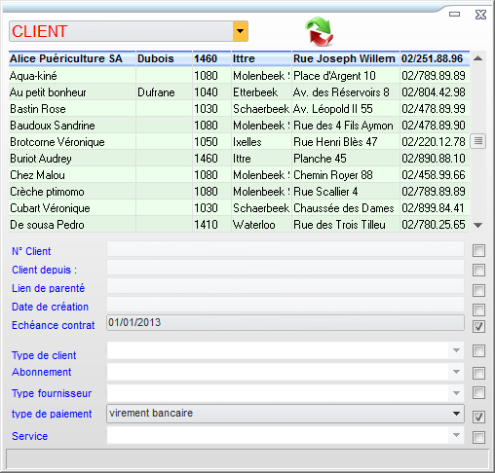Viewport: 495px width, 473px height.
Task: Click the Client depuis input field
Action: pos(286,268)
